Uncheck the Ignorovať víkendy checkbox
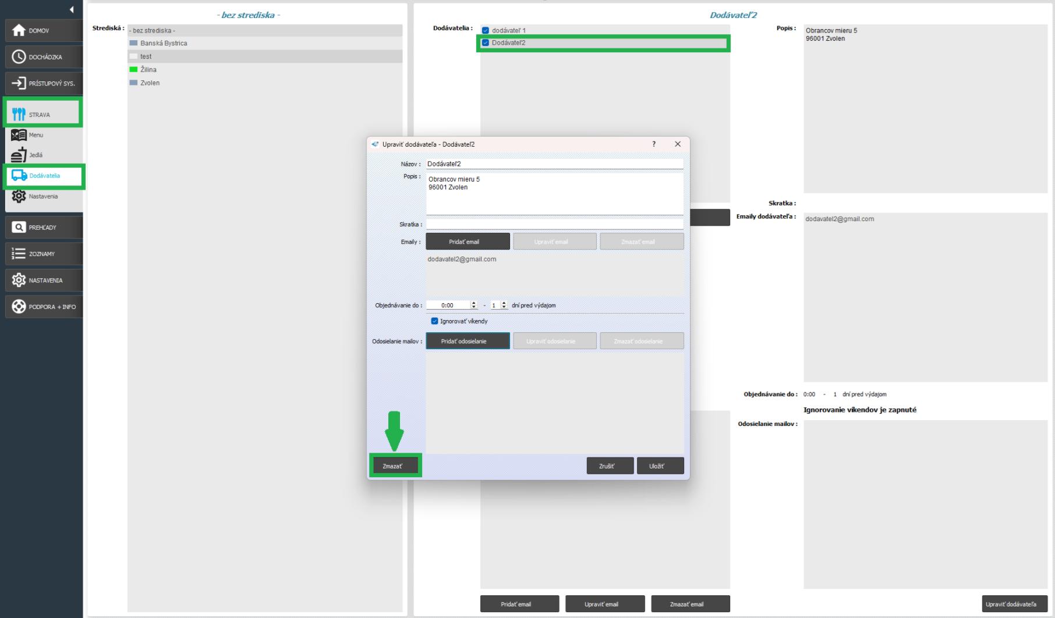The width and height of the screenshot is (1055, 618). tap(434, 321)
